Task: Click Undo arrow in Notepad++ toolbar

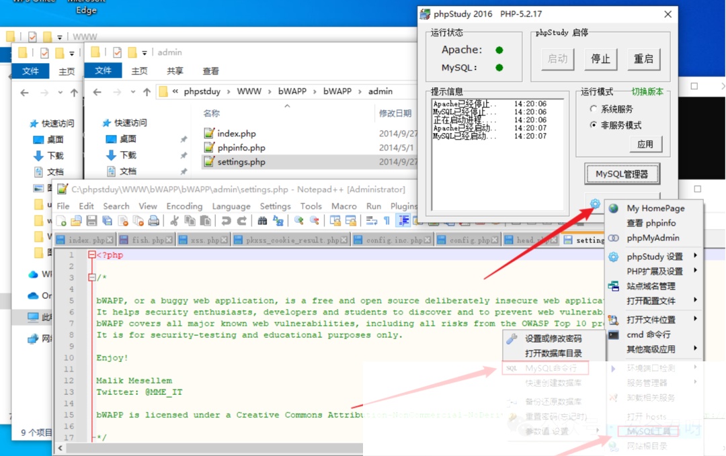Action: point(226,220)
